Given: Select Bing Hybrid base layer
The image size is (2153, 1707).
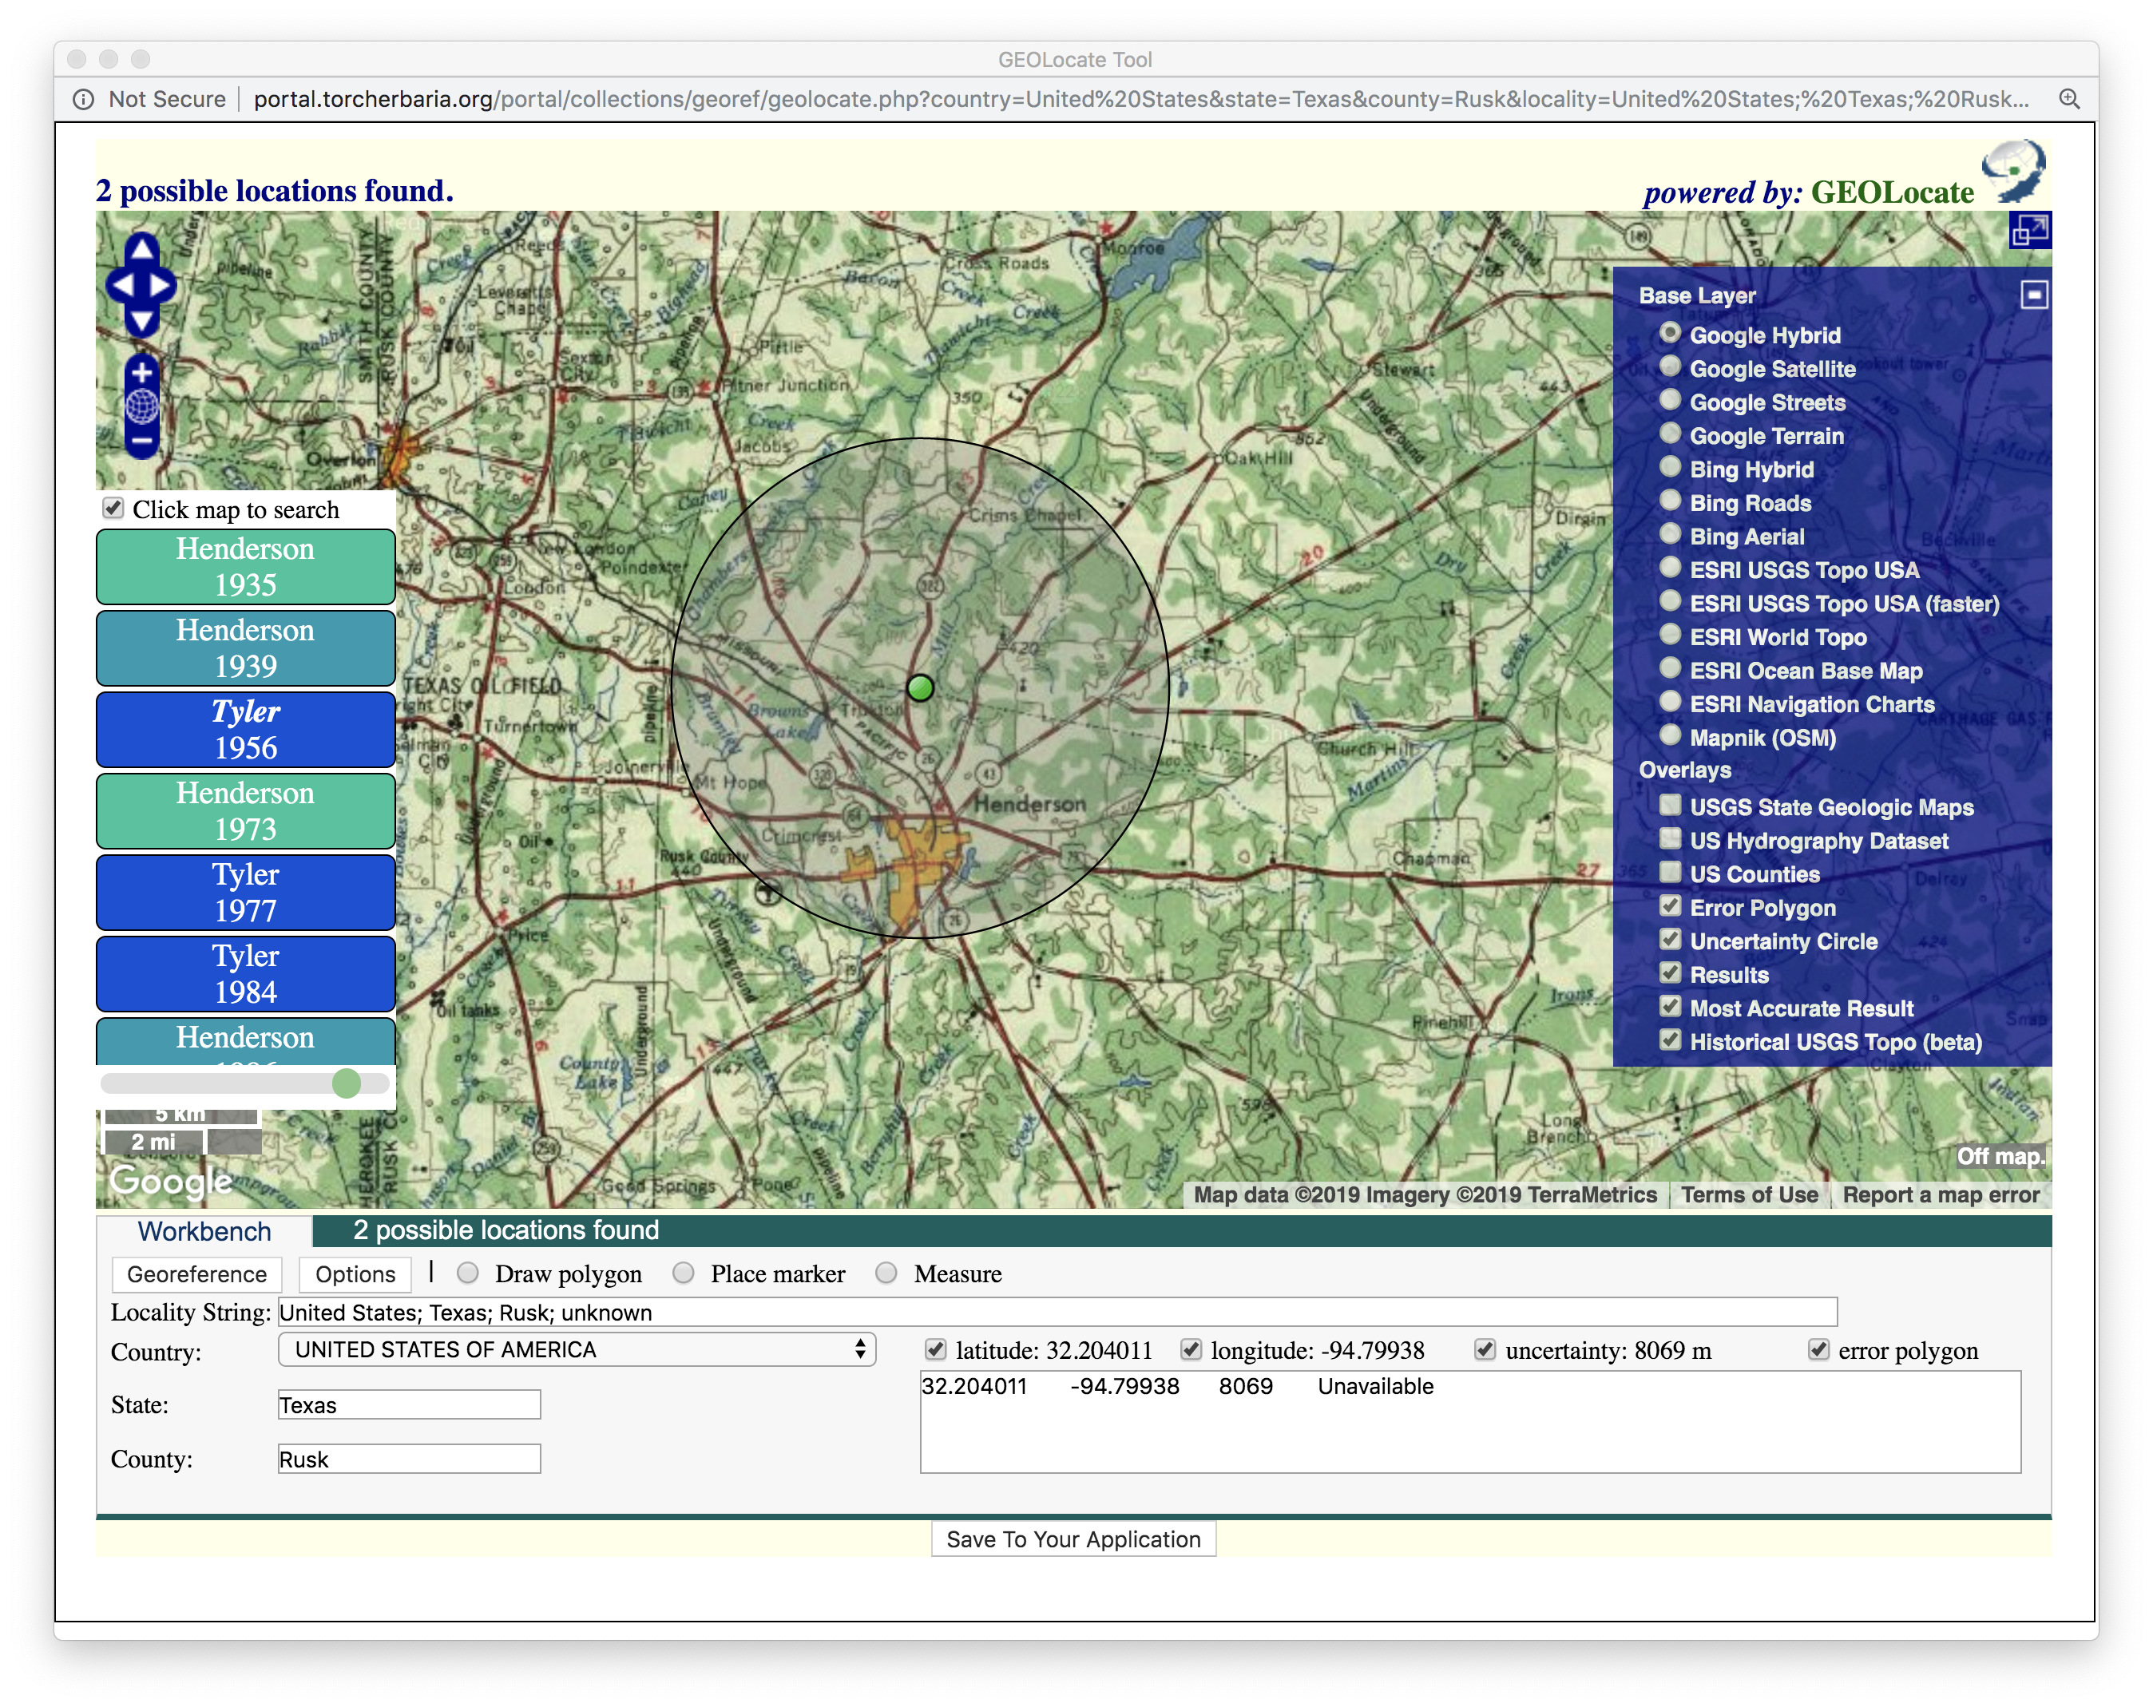Looking at the screenshot, I should pos(1670,467).
